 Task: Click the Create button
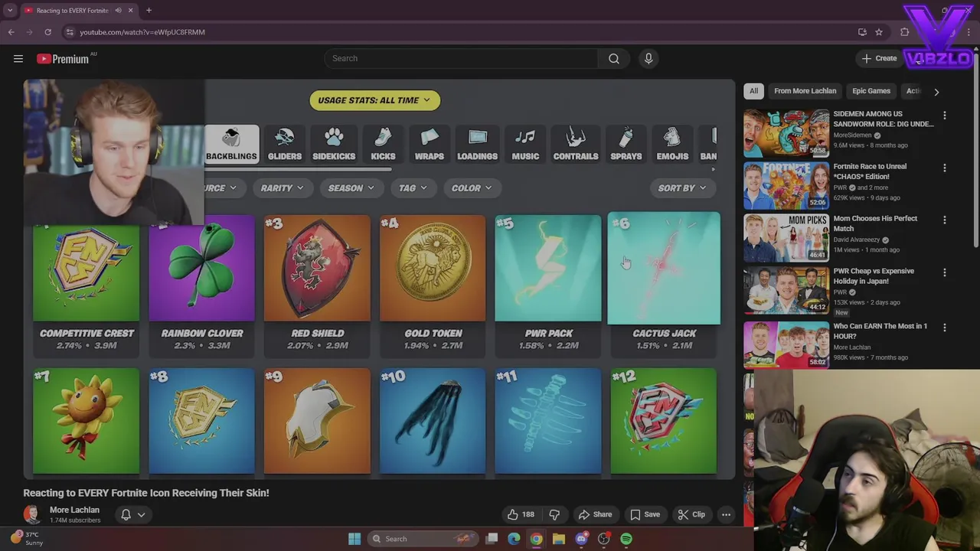point(879,58)
